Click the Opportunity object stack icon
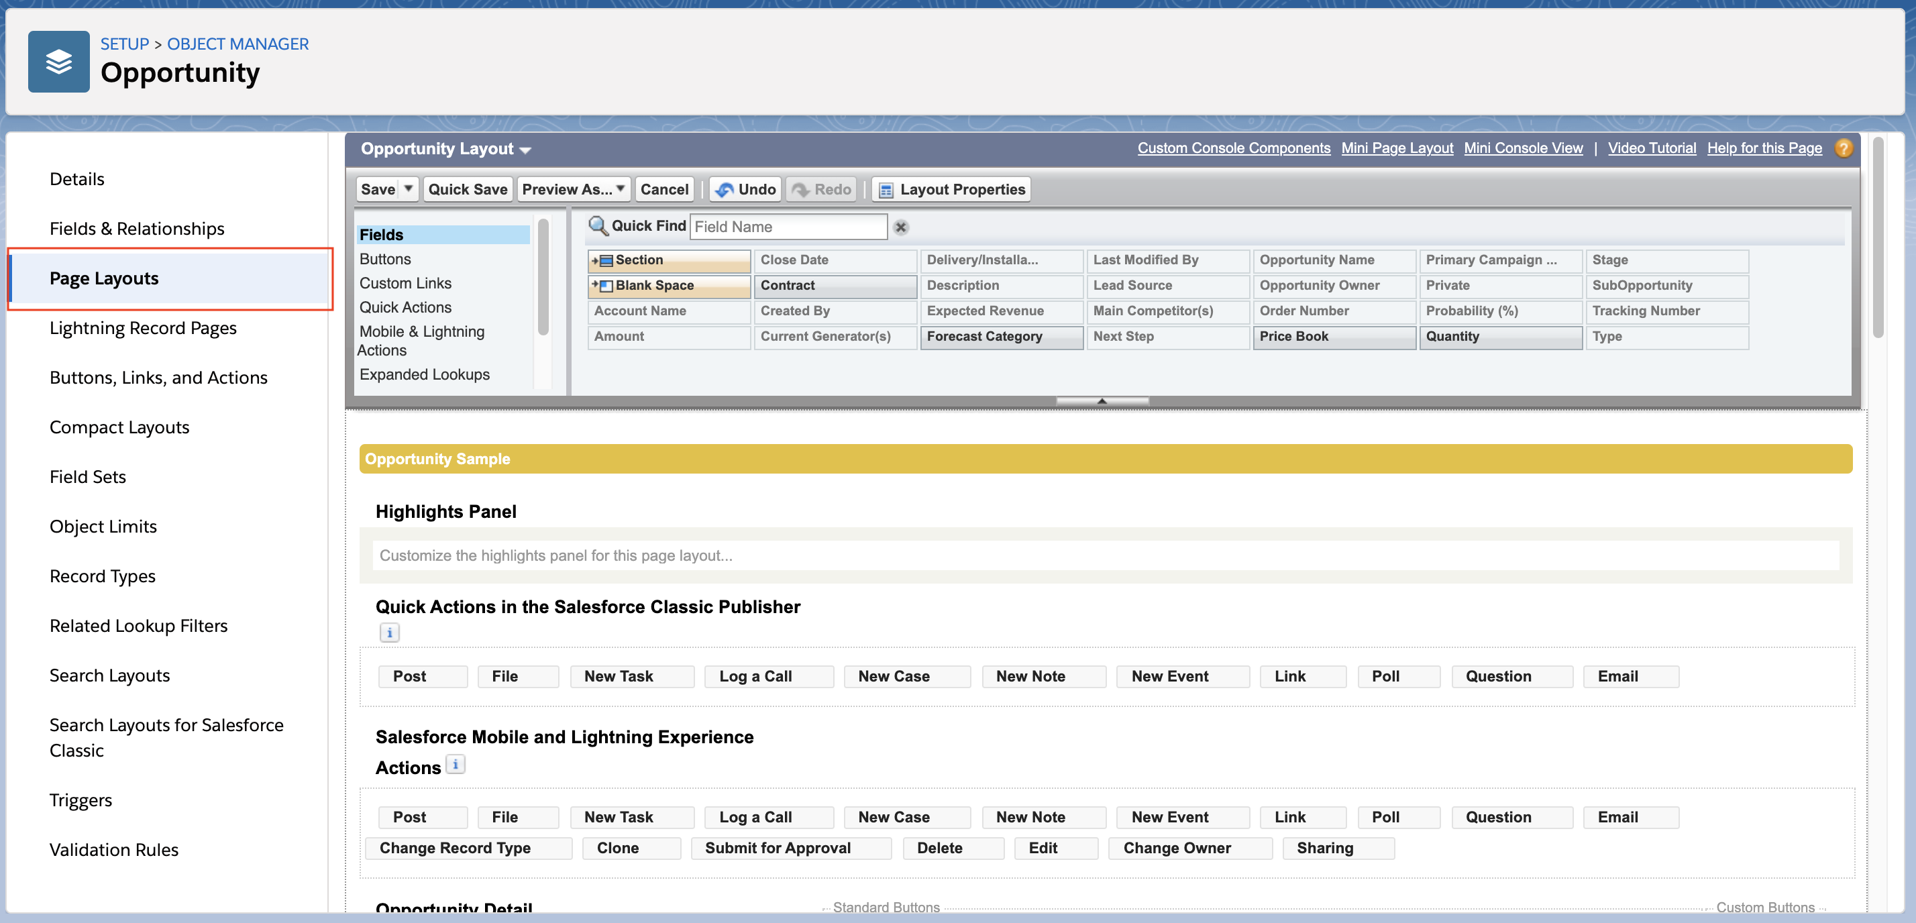 point(59,62)
